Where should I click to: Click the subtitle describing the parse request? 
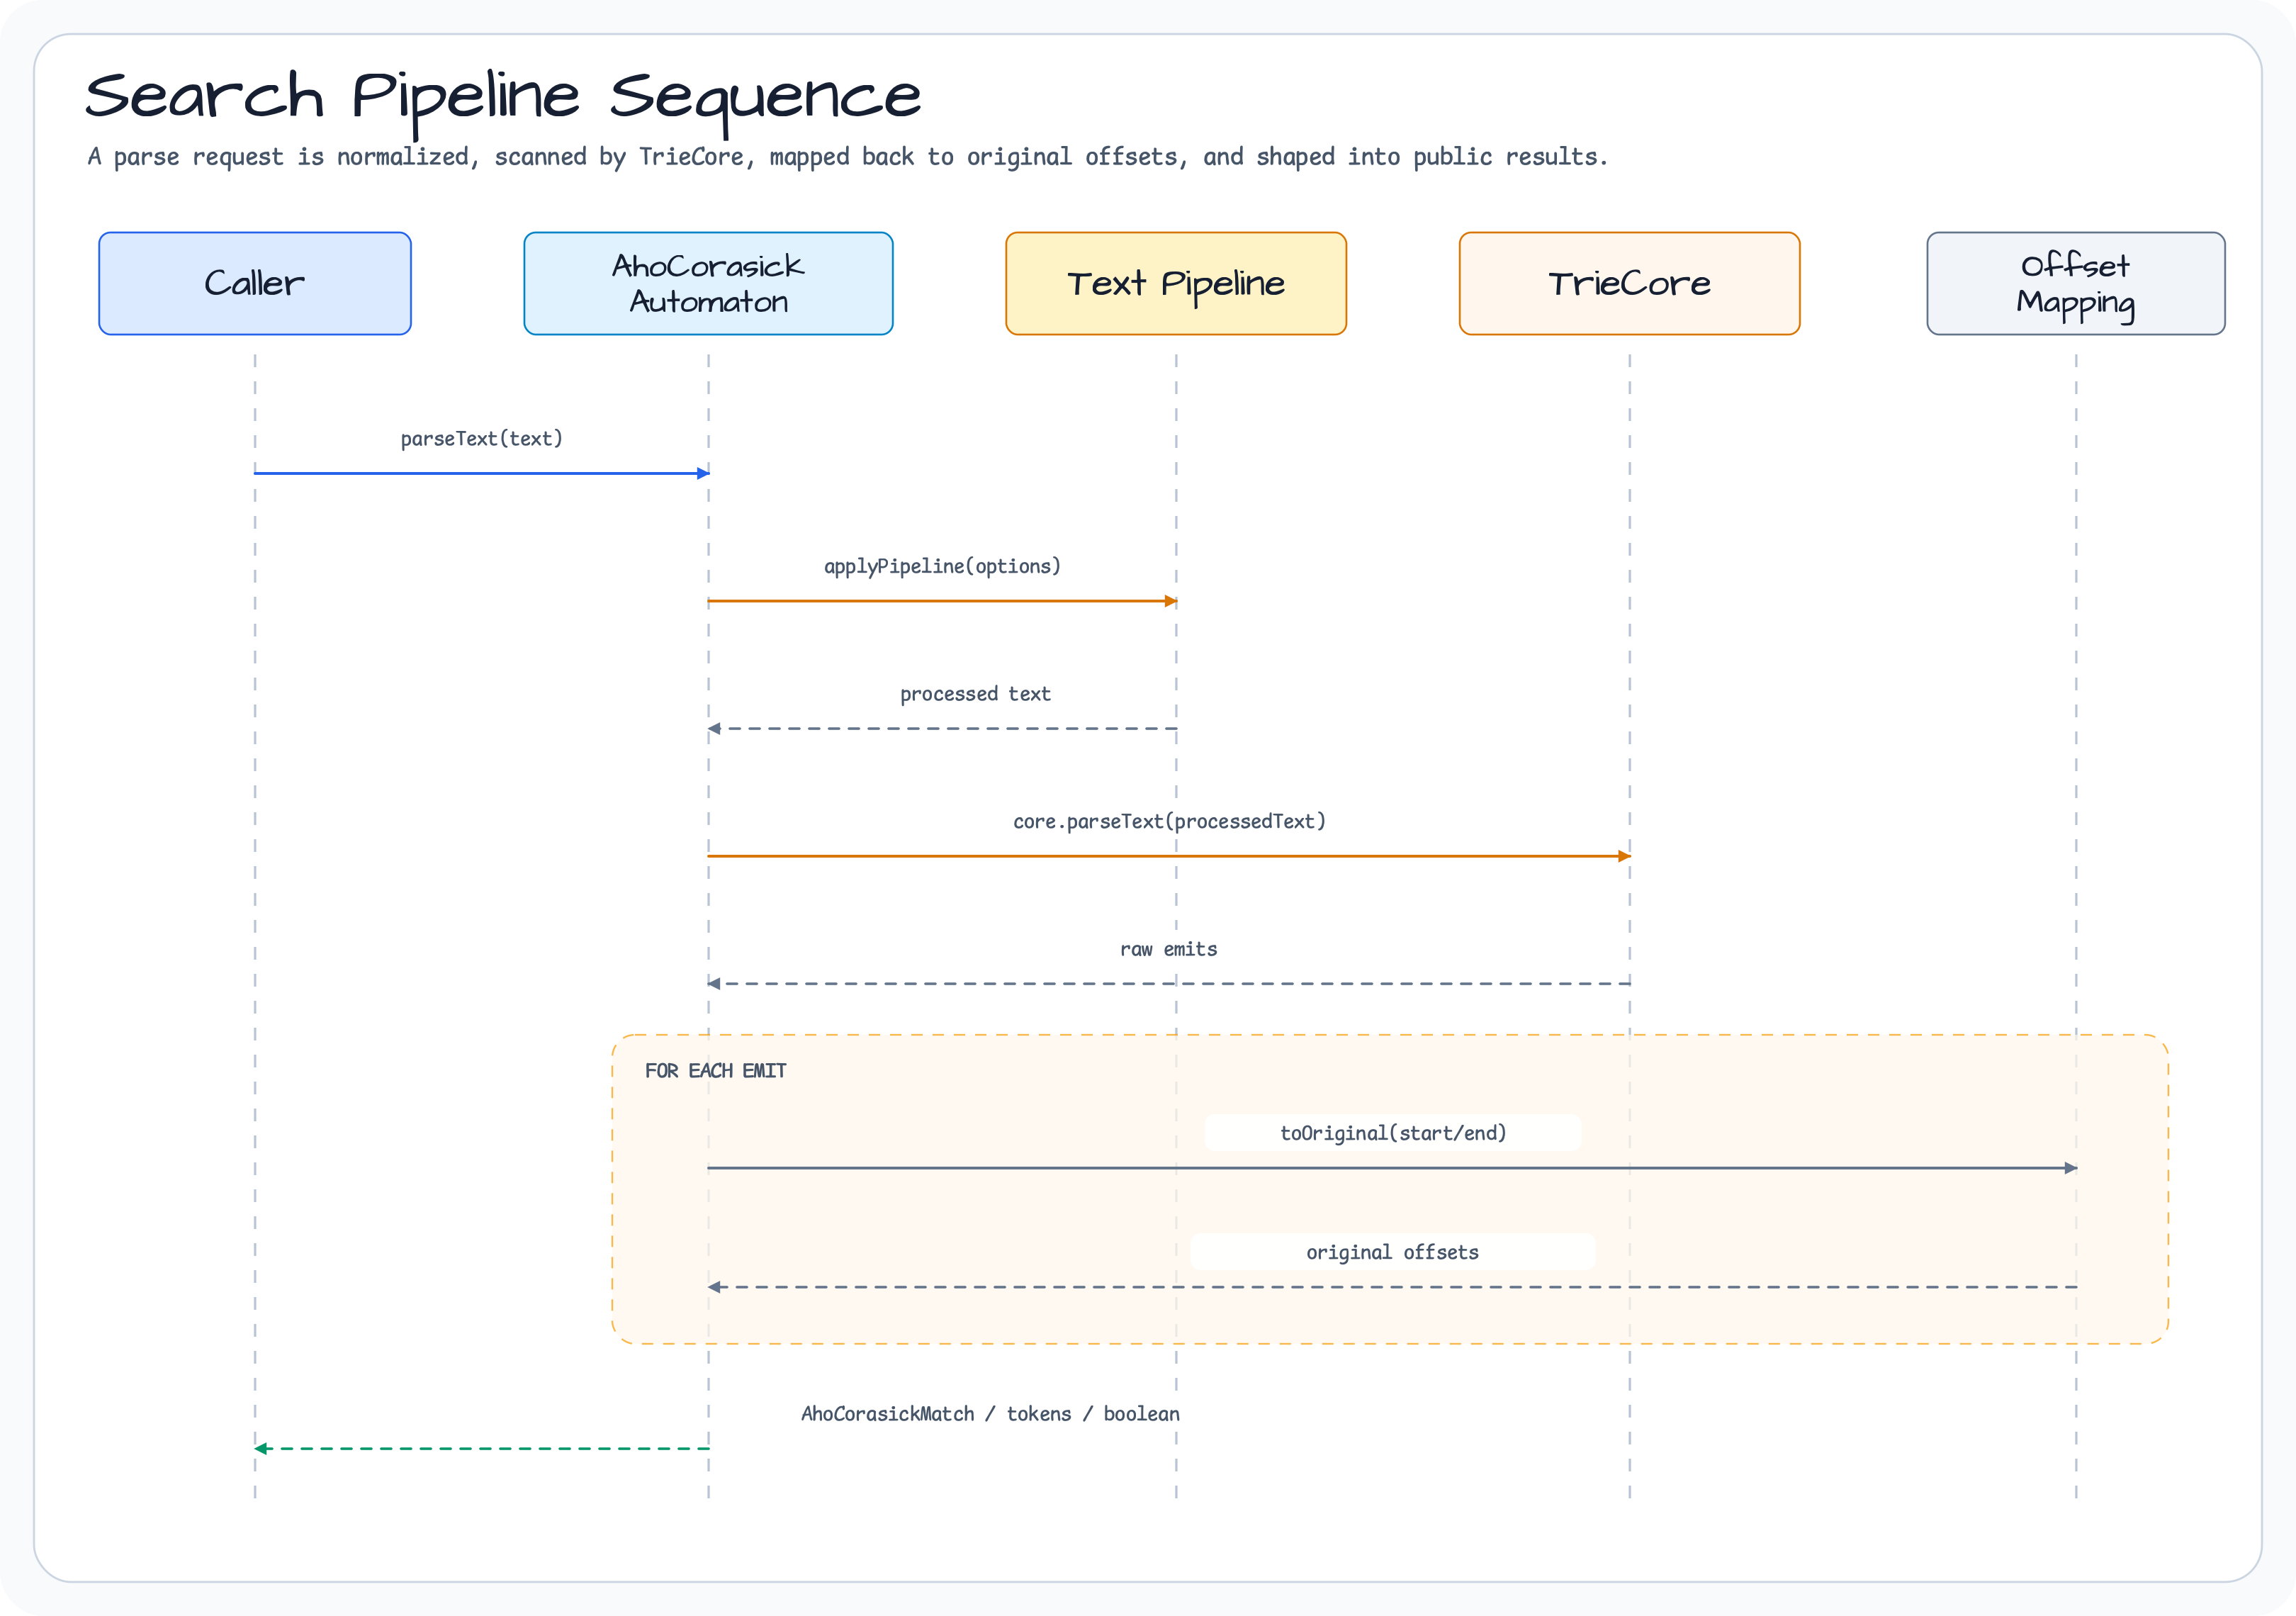[847, 157]
